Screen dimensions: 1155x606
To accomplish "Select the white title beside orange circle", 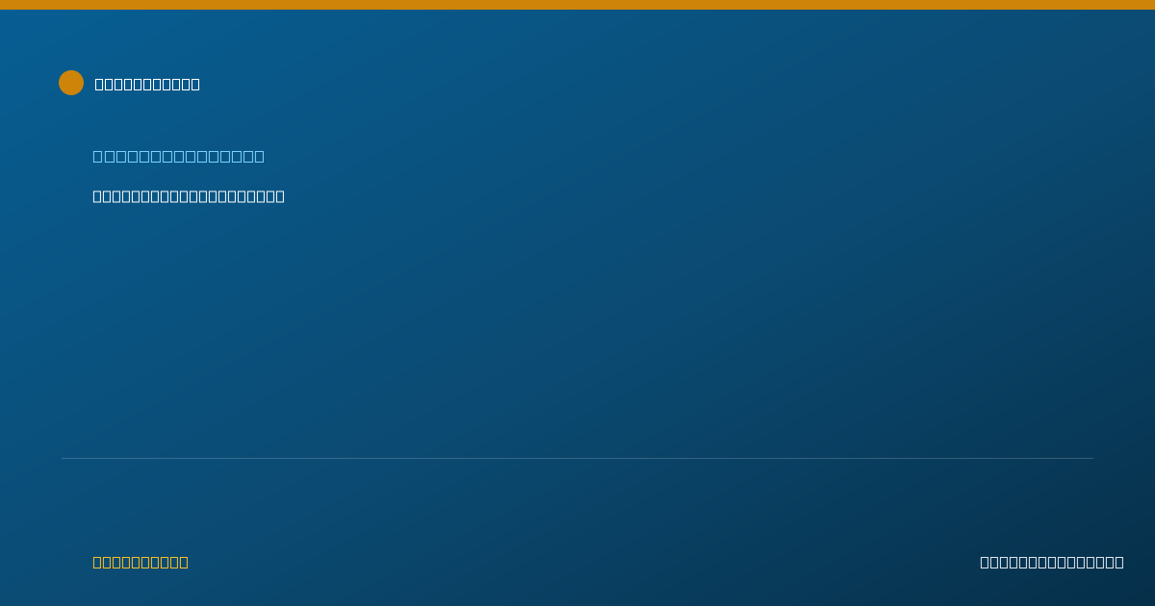I will point(147,84).
